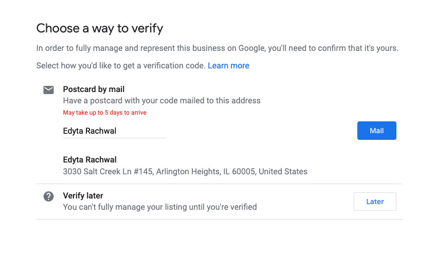Click the 'You can't fully manage your listing' text
The image size is (436, 254).
pyautogui.click(x=159, y=207)
